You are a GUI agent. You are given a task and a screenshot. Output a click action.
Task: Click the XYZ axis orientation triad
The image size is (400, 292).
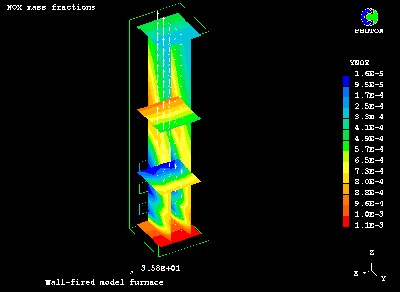point(372,269)
